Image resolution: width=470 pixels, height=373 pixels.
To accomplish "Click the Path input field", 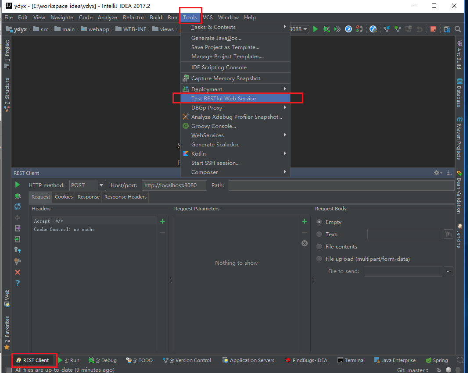I will click(340, 185).
